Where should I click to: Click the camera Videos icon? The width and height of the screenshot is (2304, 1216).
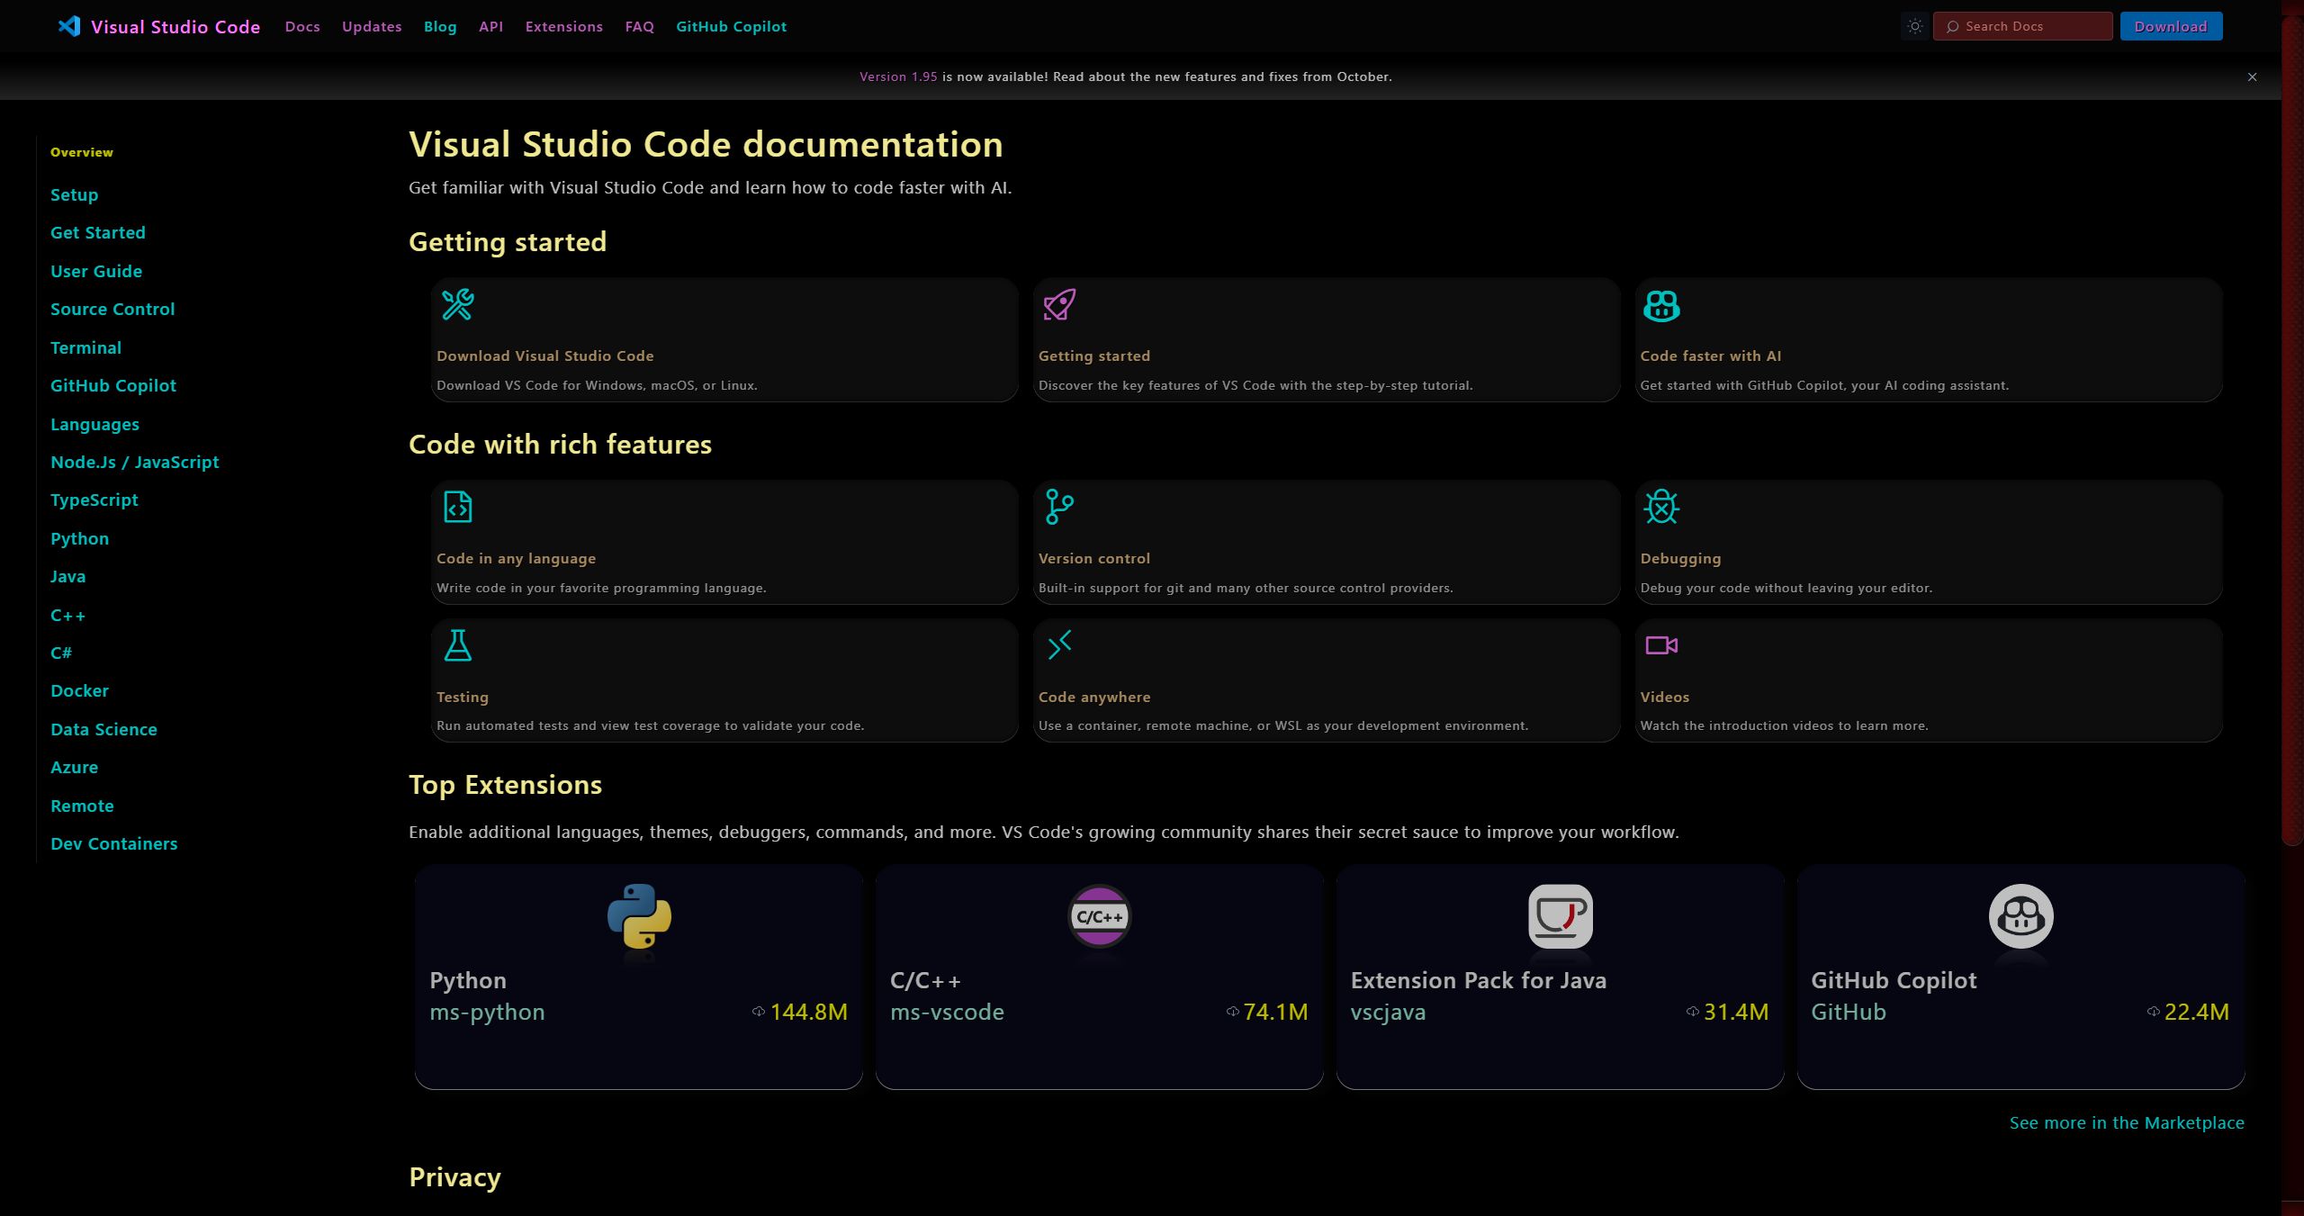click(x=1661, y=645)
